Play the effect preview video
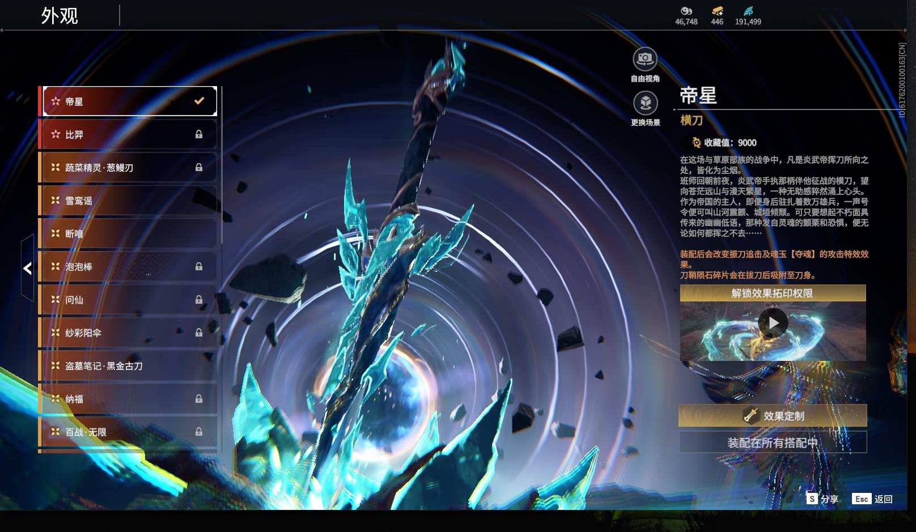916x532 pixels. (x=773, y=323)
